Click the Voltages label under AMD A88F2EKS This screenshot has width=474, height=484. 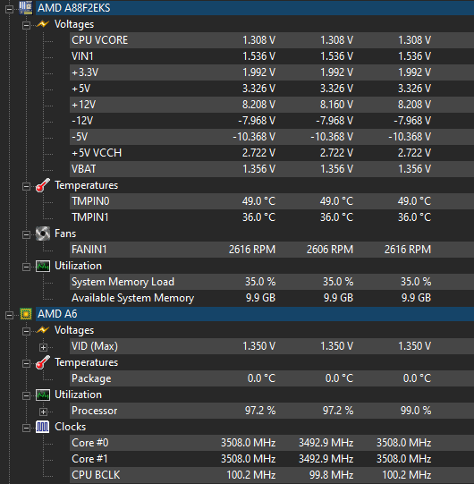[74, 24]
